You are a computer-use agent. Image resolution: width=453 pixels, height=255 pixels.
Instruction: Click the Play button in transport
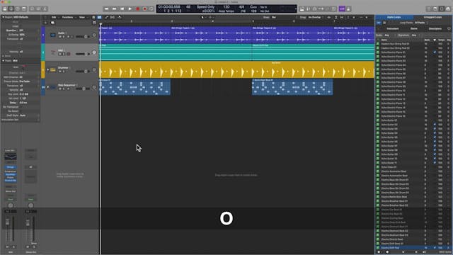(x=130, y=9)
